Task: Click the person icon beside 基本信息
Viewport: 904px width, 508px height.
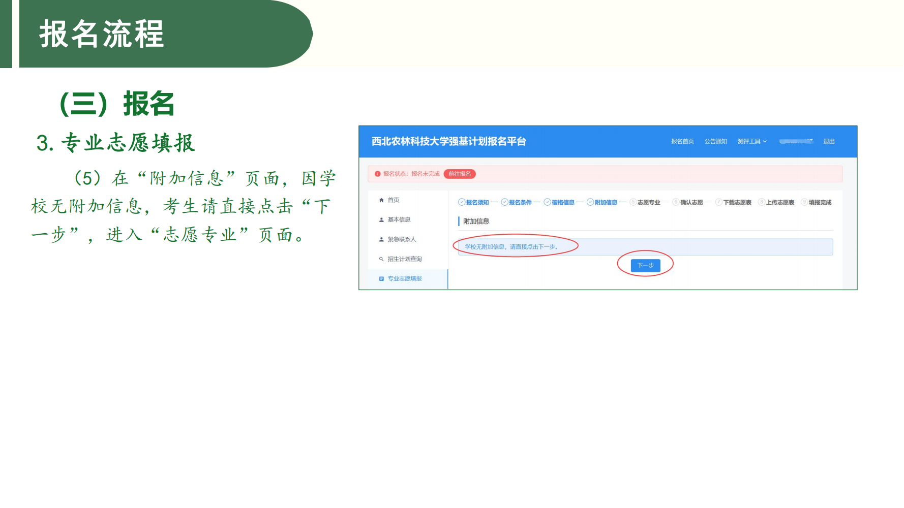Action: click(381, 220)
